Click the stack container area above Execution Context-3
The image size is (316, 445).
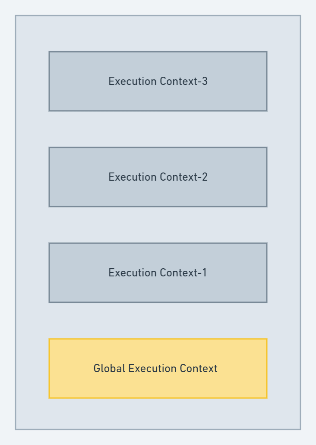(x=158, y=34)
